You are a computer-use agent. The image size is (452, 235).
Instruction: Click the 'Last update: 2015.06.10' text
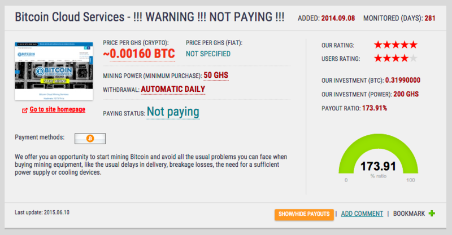(42, 212)
